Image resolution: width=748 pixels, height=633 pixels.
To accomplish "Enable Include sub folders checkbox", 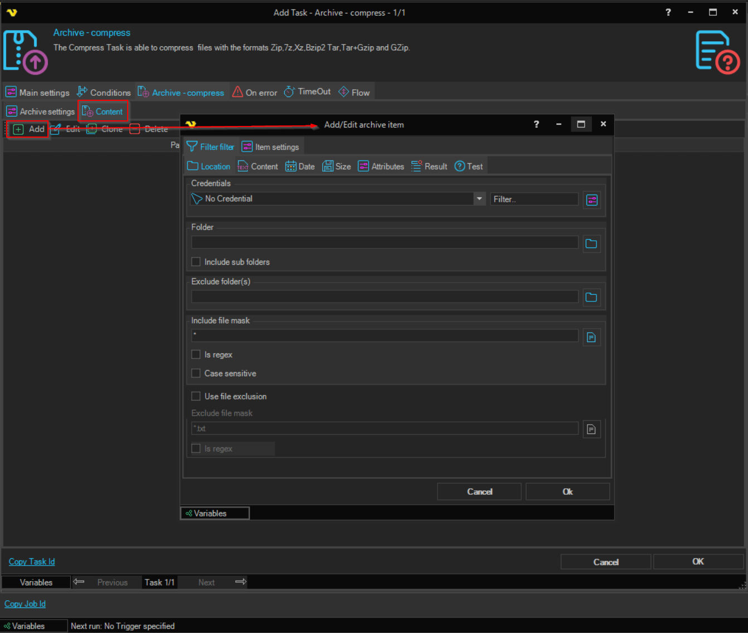I will click(196, 262).
